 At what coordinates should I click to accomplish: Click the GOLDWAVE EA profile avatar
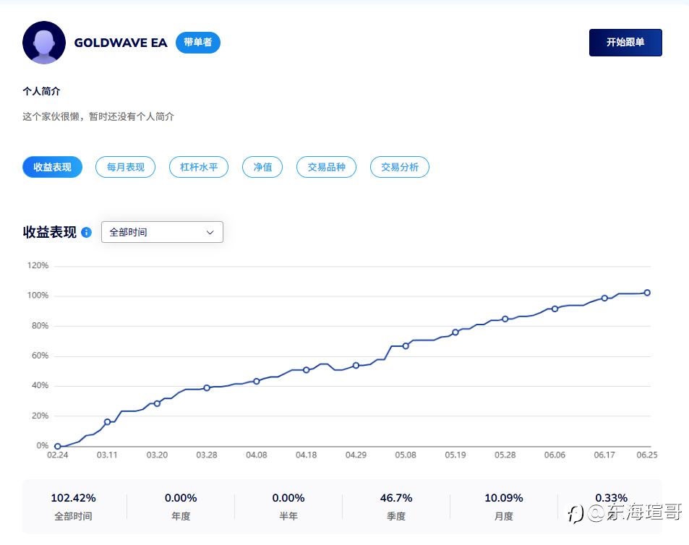point(44,43)
